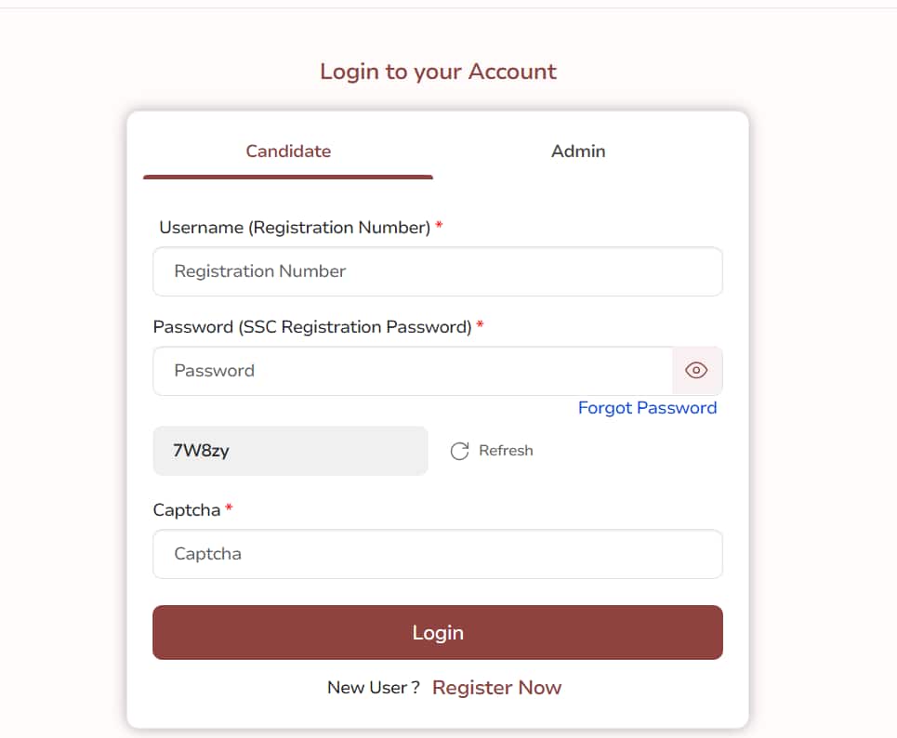Viewport: 897px width, 738px height.
Task: Click the "Login to your Account" heading
Action: click(x=438, y=72)
